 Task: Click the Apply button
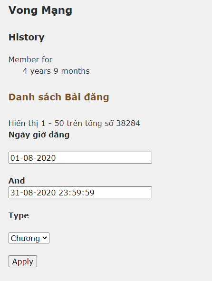pos(23,262)
